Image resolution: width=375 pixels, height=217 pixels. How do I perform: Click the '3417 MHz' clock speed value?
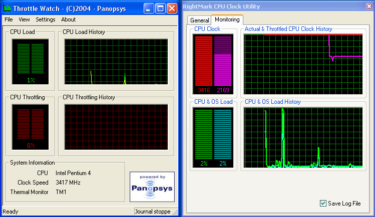tap(68, 183)
